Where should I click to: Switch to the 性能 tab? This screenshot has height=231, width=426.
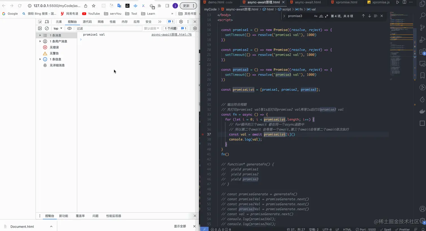tap(112, 22)
